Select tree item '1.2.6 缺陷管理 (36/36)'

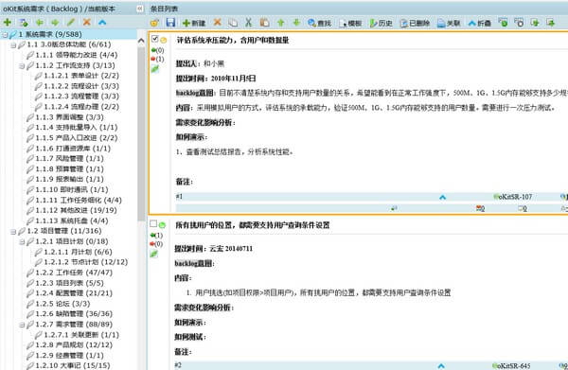(x=74, y=314)
